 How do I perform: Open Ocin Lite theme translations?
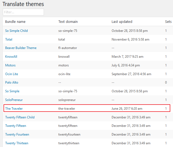pos(12,74)
